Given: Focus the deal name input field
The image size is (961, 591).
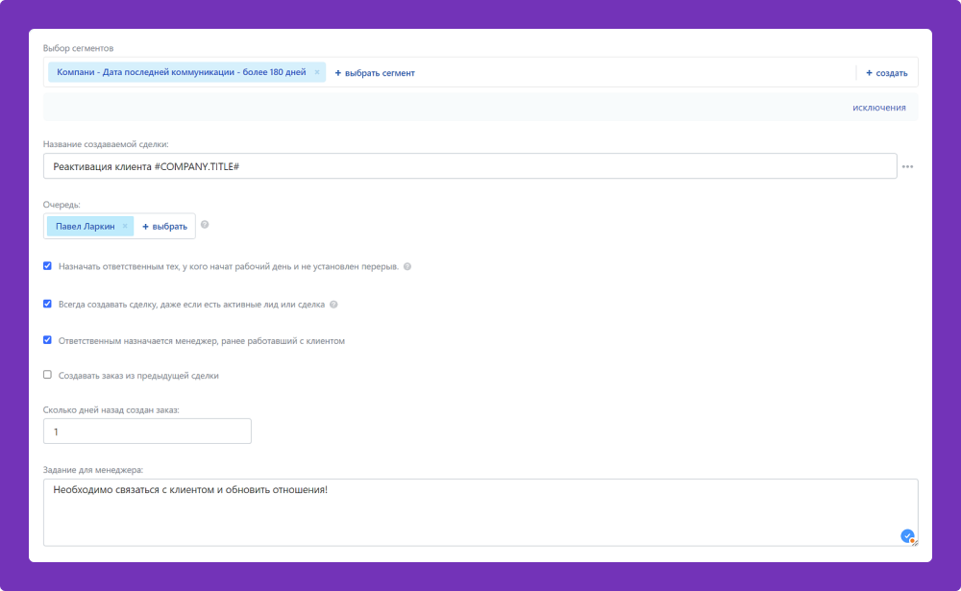Looking at the screenshot, I should pyautogui.click(x=470, y=166).
